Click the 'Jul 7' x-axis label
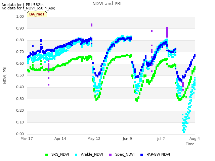Viewport: 215px width, 161px height. (161, 139)
